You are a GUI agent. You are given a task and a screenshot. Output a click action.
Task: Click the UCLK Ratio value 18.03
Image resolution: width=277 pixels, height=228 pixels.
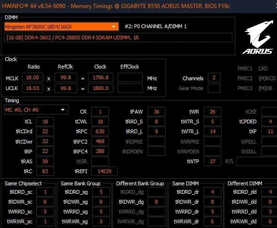click(32, 88)
